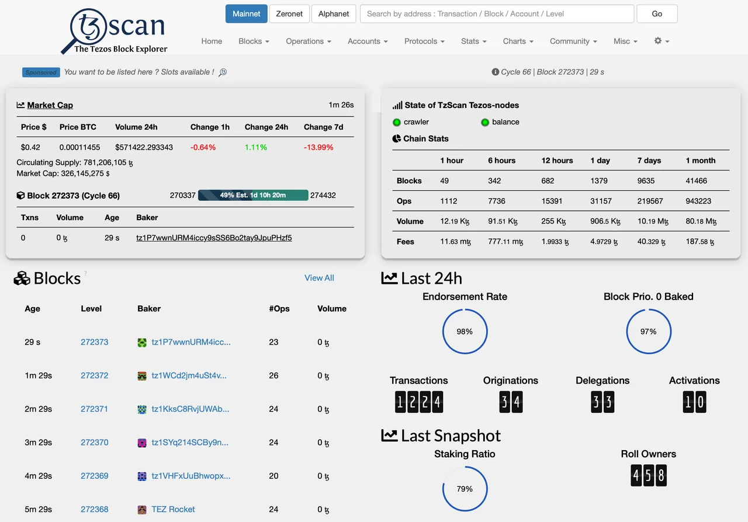748x522 pixels.
Task: Click the stacked cubes icon beside Blocks heading
Action: coord(22,279)
